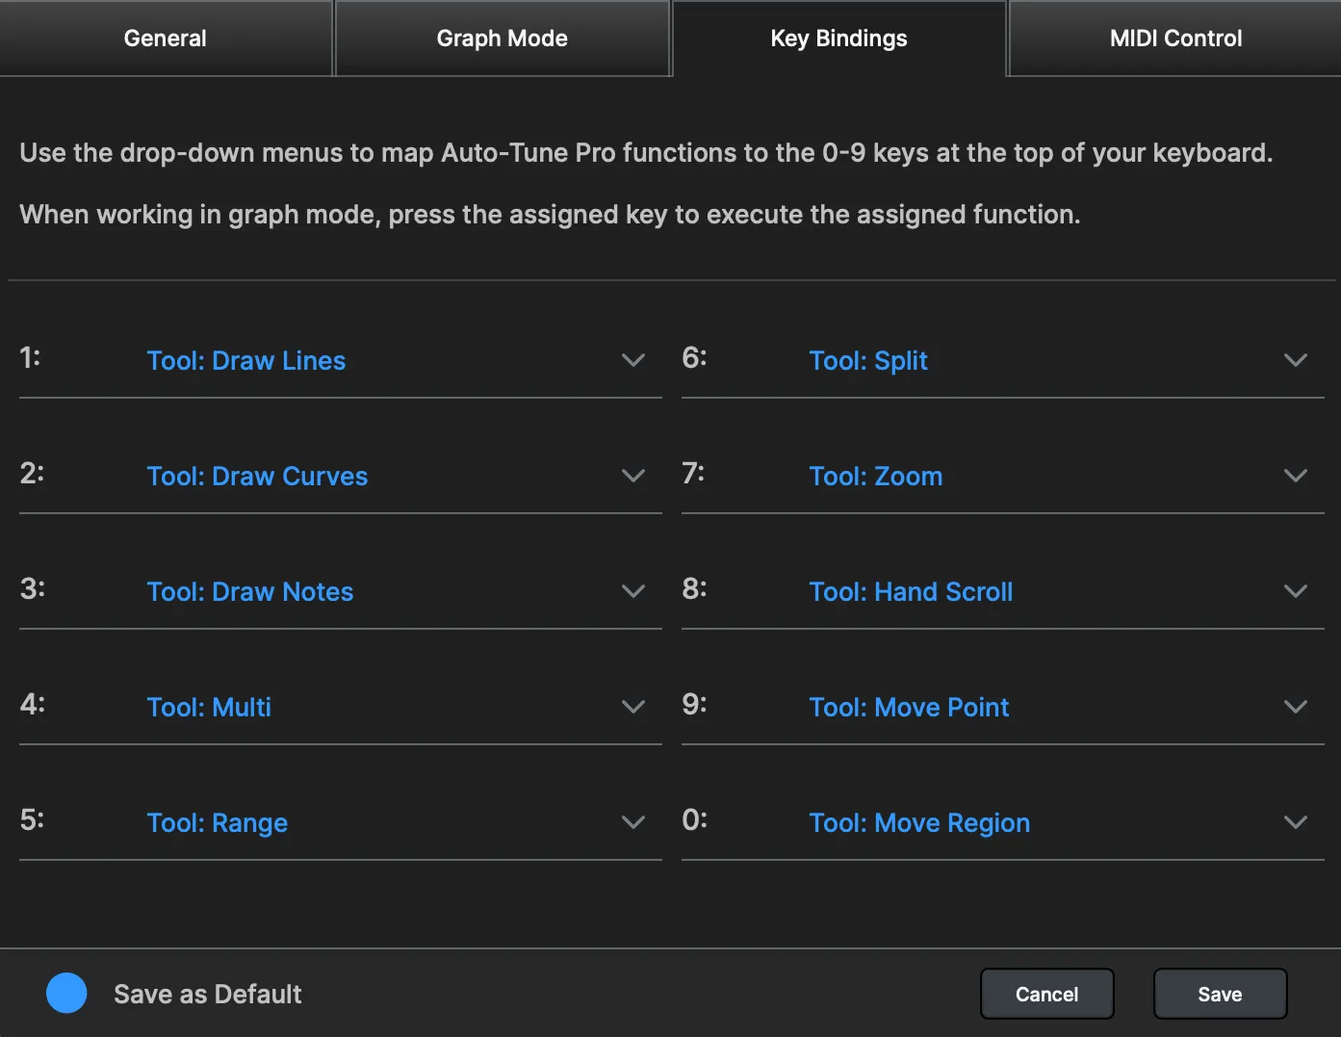Expand the key 7 Zoom tool chevron
Screen dimensions: 1341x1037
1295,477
